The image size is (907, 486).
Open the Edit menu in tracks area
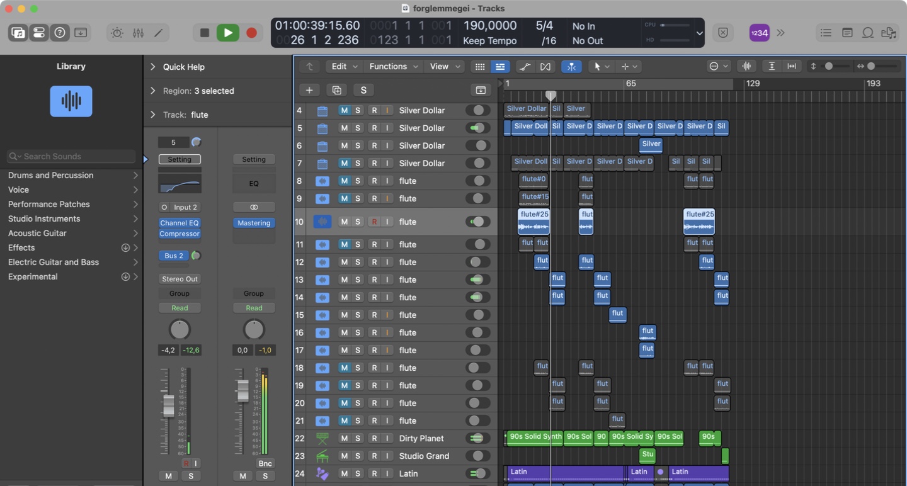tap(344, 67)
